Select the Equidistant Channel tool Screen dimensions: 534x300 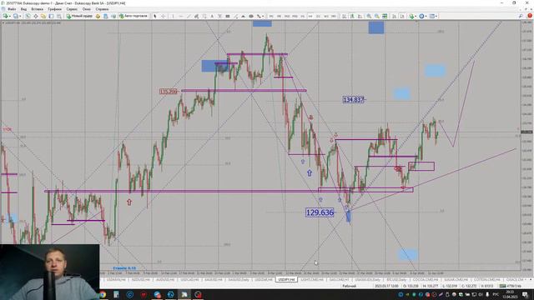pyautogui.click(x=197, y=16)
